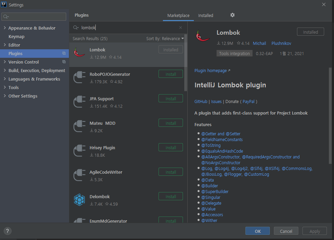This screenshot has height=240, width=334.
Task: Open Michail author link
Action: tap(259, 43)
